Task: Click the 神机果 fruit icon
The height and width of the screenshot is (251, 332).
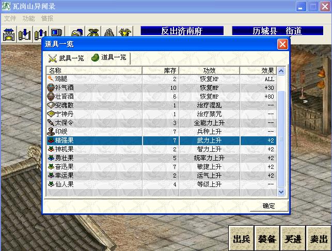Action: tap(51, 149)
